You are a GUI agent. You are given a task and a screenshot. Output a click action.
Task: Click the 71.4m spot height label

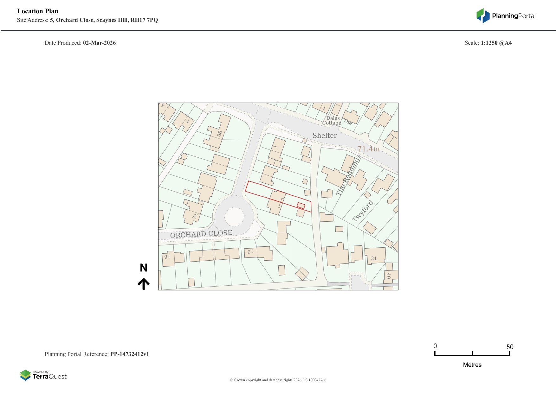(x=368, y=149)
